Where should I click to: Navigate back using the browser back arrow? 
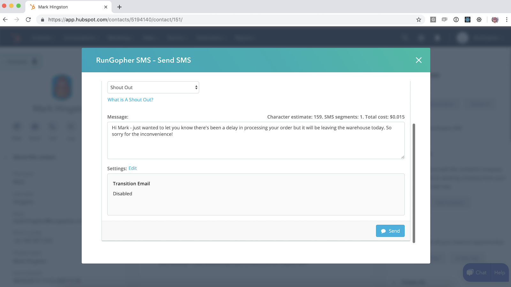coord(5,19)
